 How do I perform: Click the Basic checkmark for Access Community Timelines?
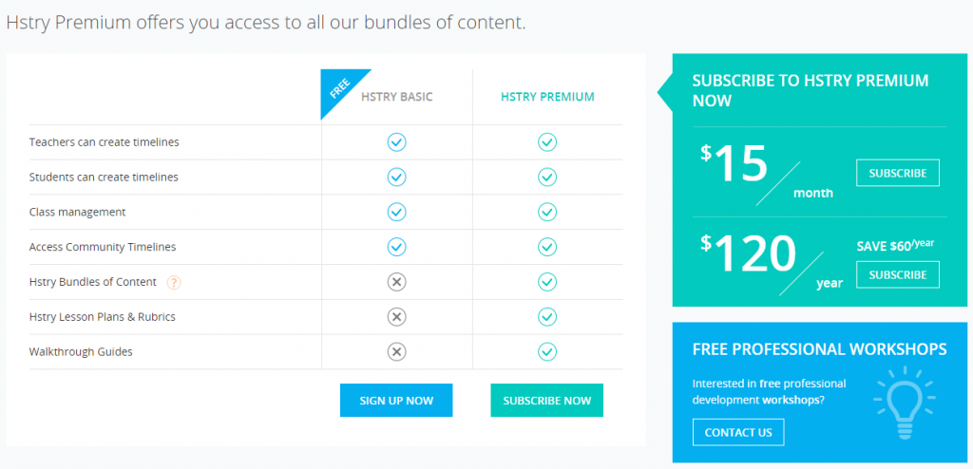pyautogui.click(x=396, y=247)
